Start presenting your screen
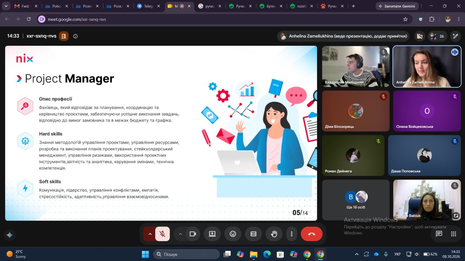This screenshot has width=465, height=261. coord(212,234)
